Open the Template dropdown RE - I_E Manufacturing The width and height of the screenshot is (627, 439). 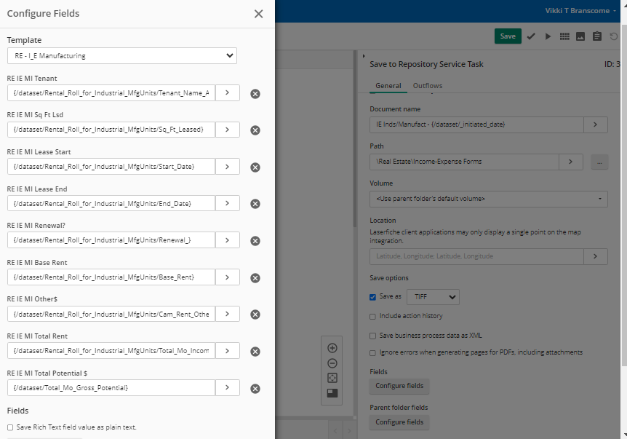pos(122,55)
